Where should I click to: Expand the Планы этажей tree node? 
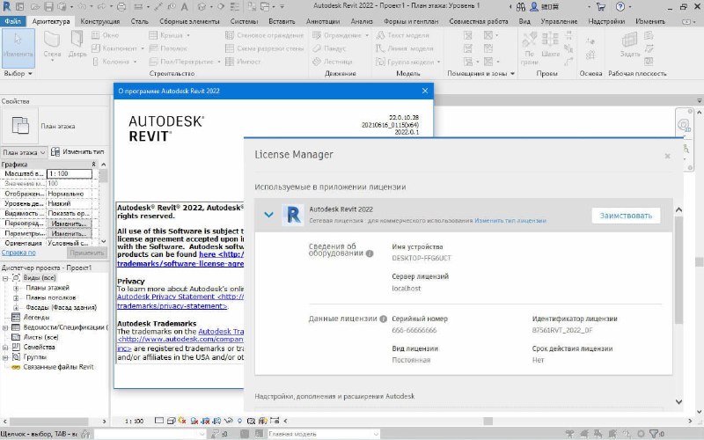coord(16,288)
